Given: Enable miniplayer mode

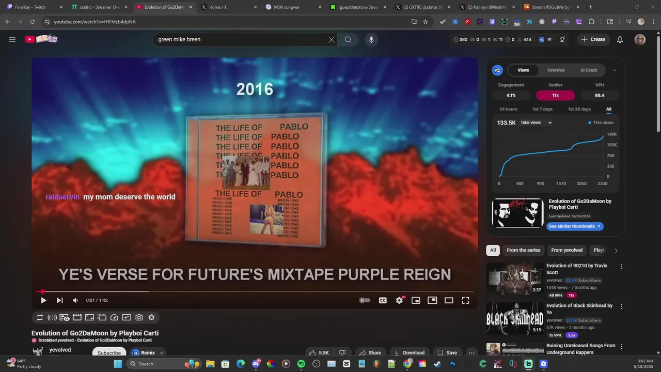Looking at the screenshot, I should pyautogui.click(x=416, y=300).
